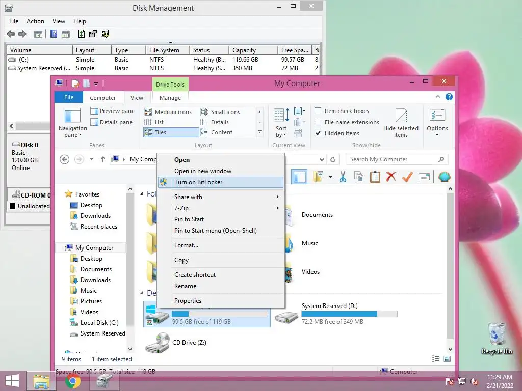
Task: Uncheck Hidden items checkbox
Action: pos(318,133)
